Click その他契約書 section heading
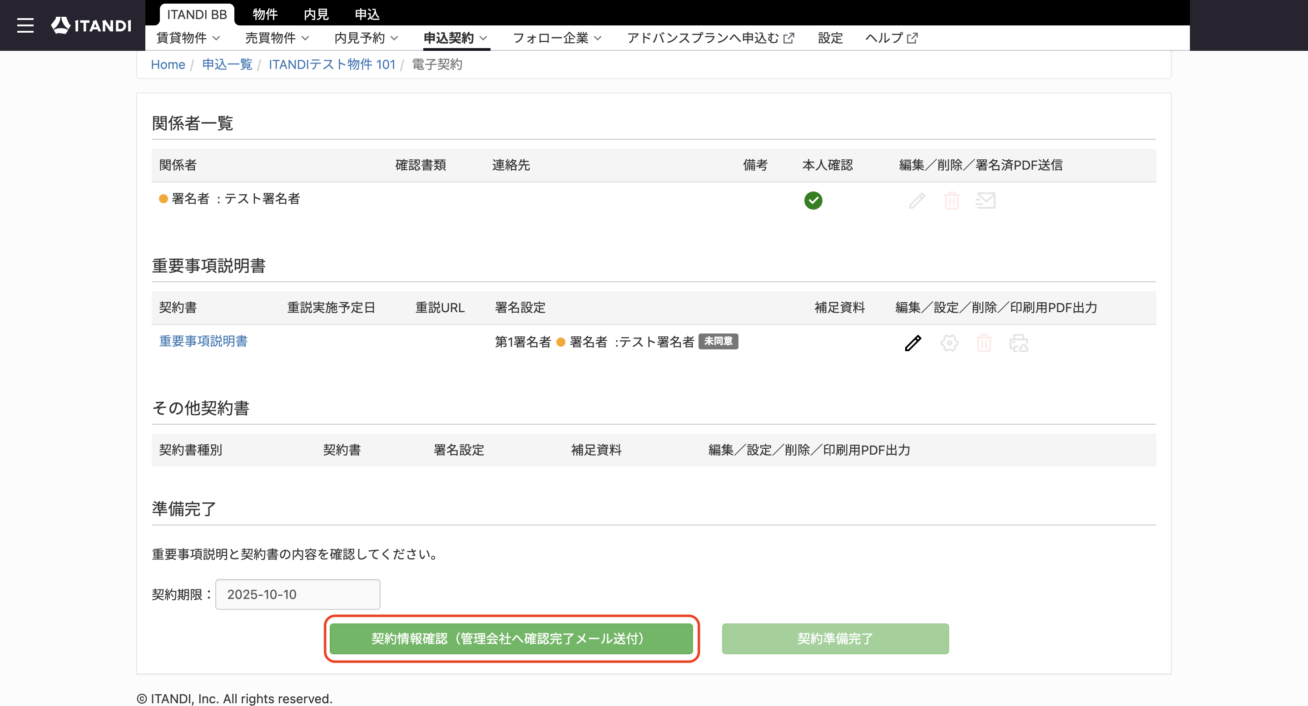The width and height of the screenshot is (1308, 706). pos(201,408)
